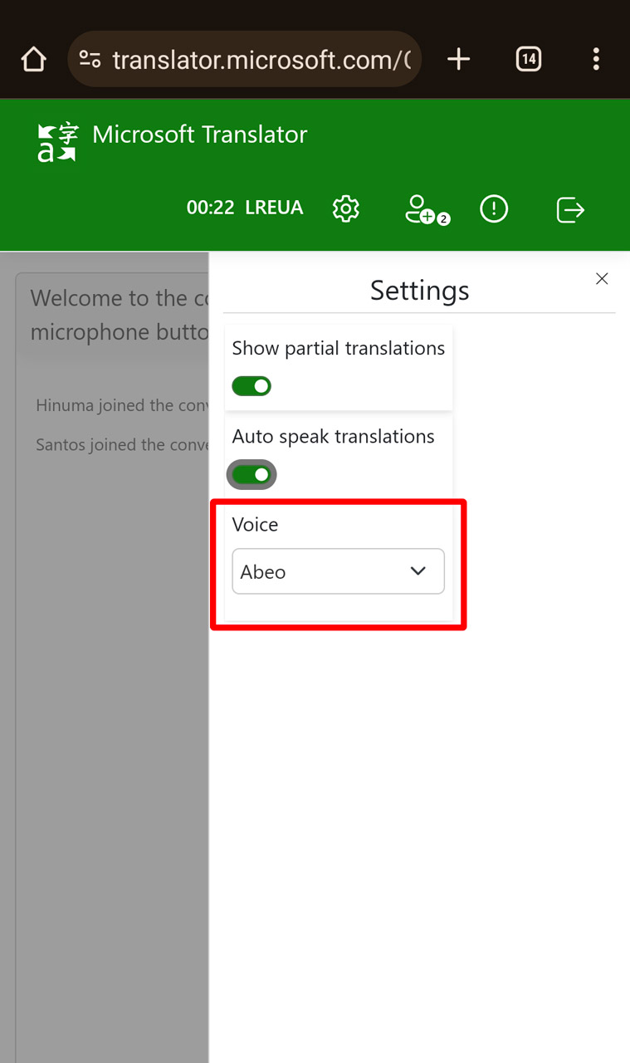This screenshot has width=630, height=1063.
Task: Tap the translator.microsoft.com address bar
Action: [244, 59]
